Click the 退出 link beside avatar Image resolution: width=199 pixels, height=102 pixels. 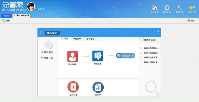[41, 9]
